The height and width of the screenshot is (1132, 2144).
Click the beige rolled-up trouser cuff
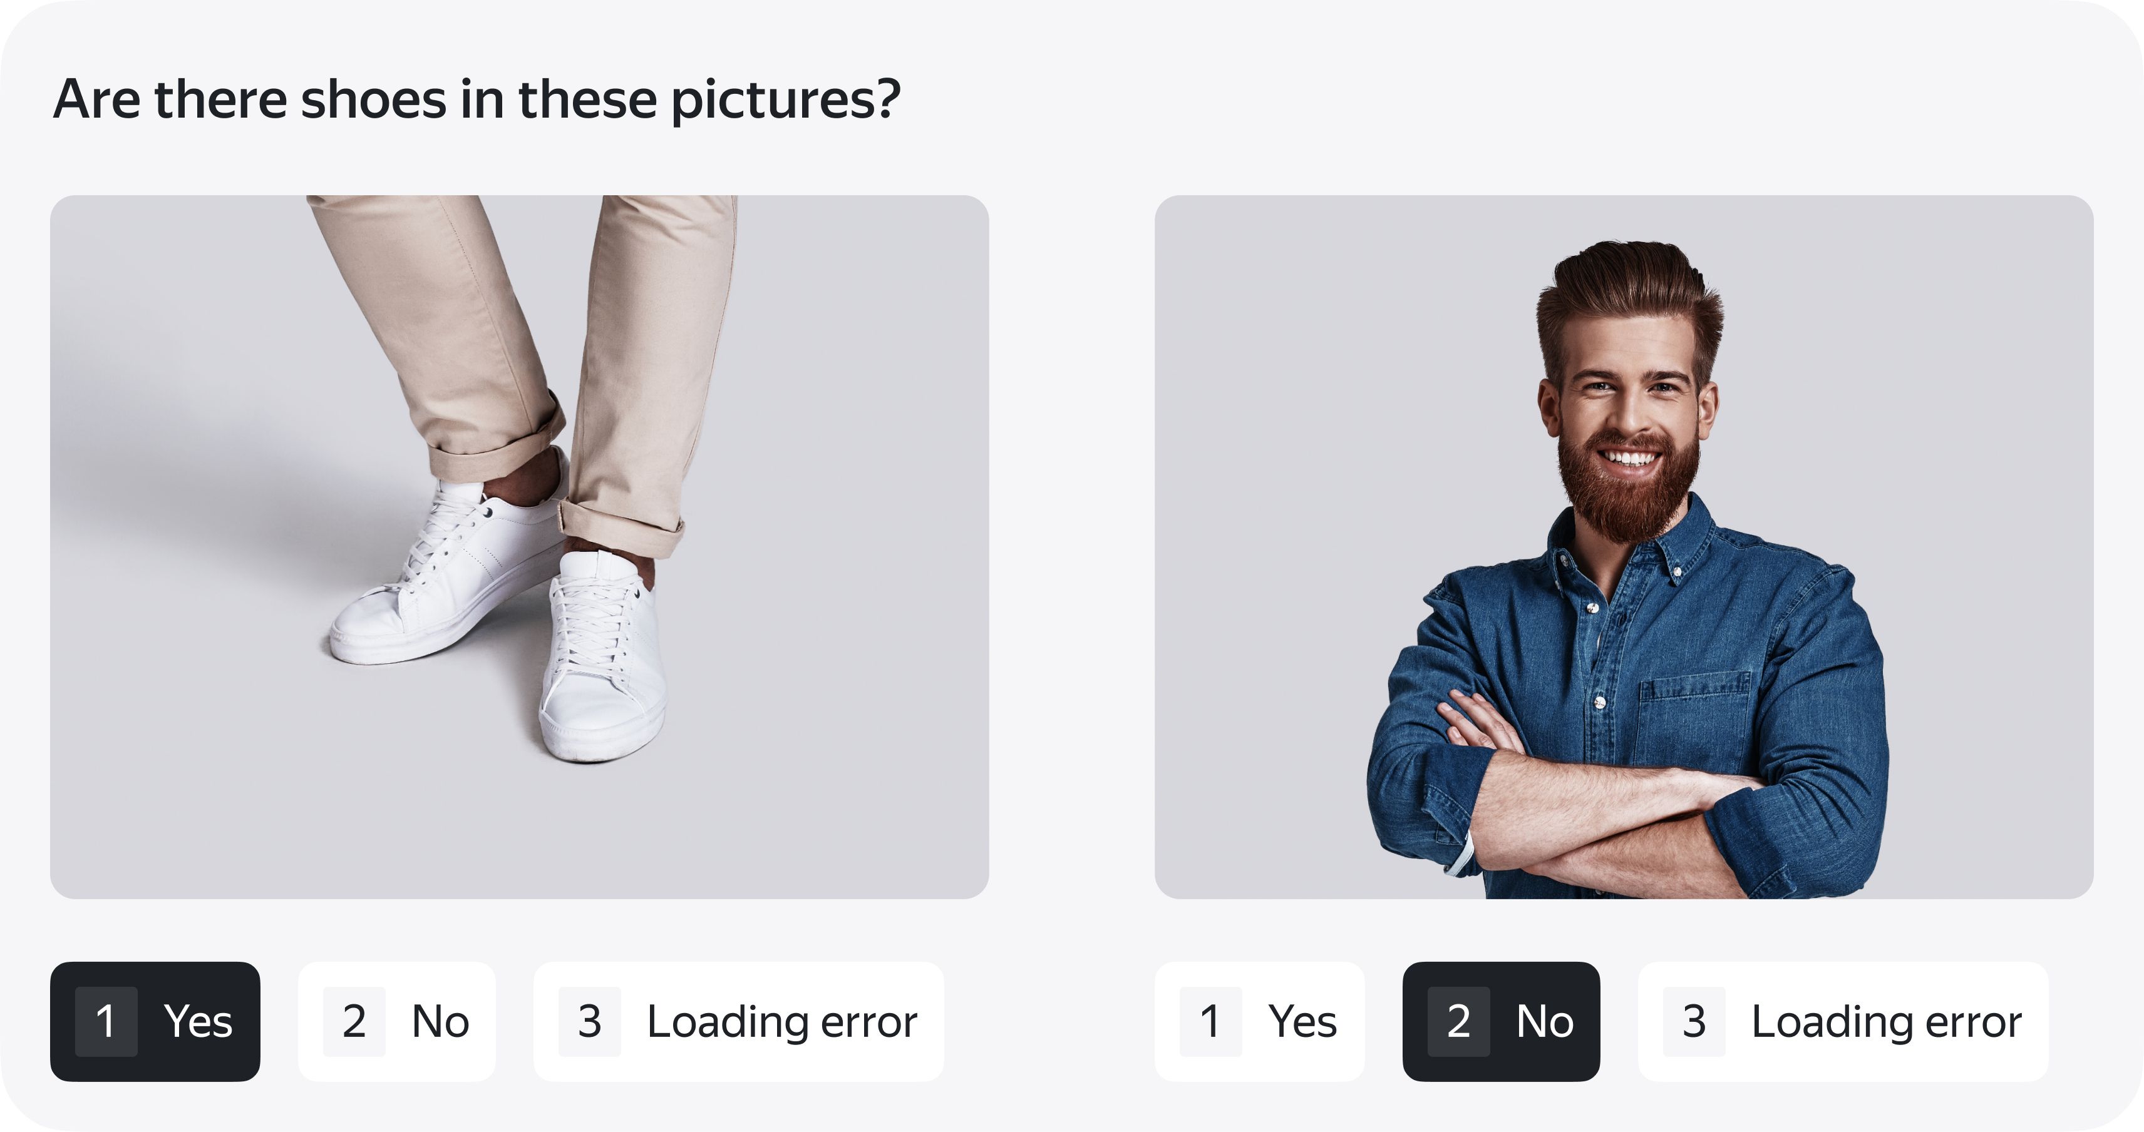(x=622, y=528)
